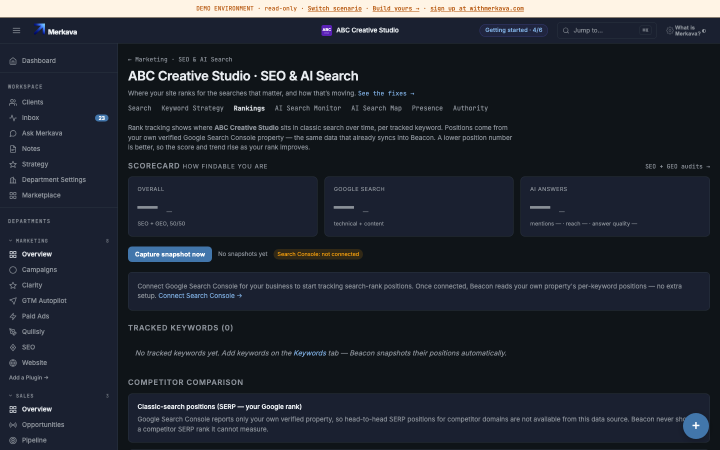Click the 'No snapshots yet' text
Image resolution: width=720 pixels, height=450 pixels.
[x=242, y=254]
